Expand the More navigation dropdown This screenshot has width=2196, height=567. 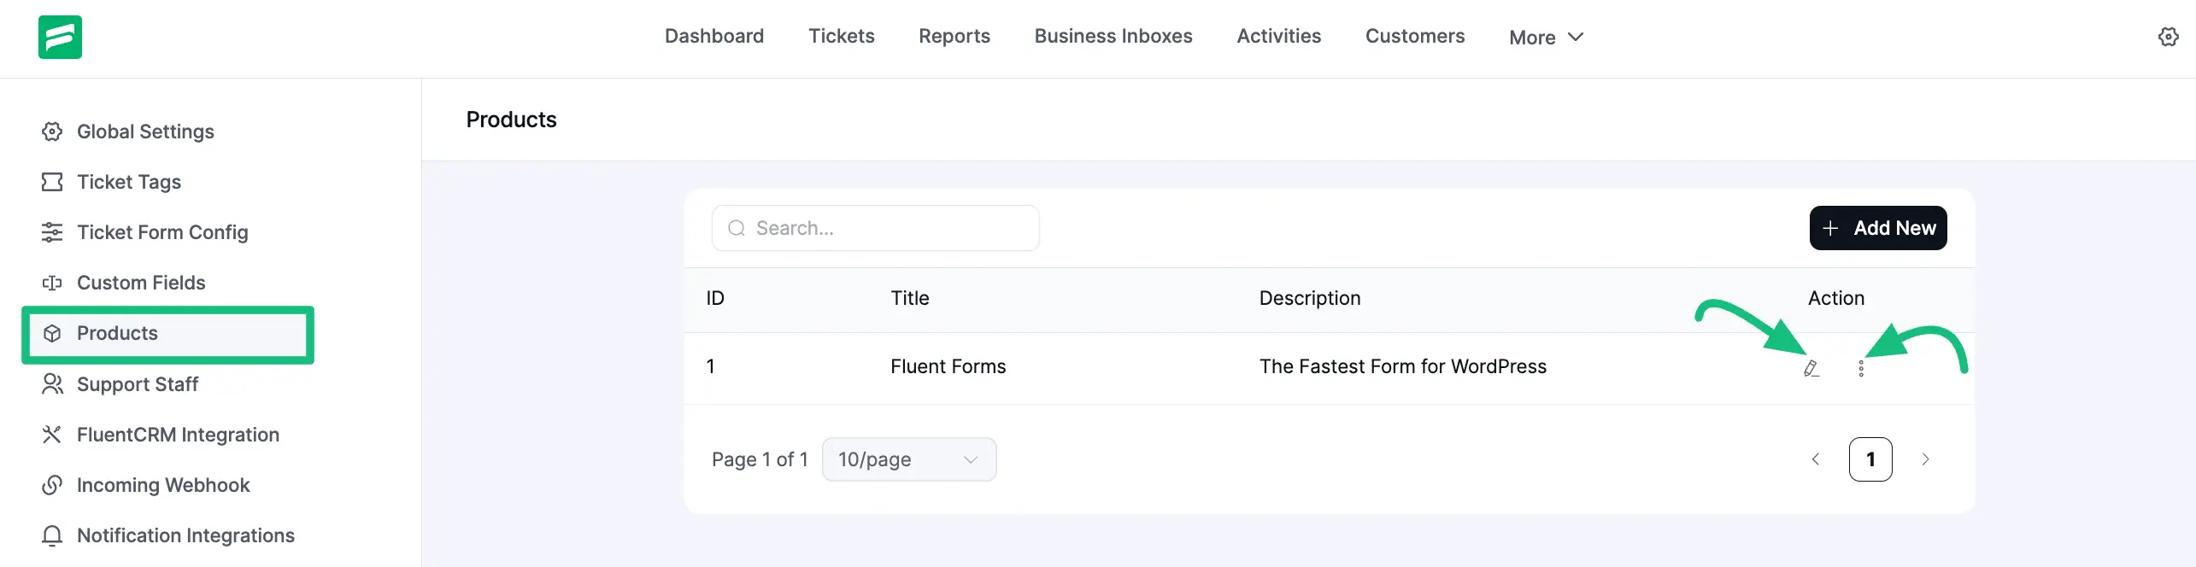[1545, 38]
